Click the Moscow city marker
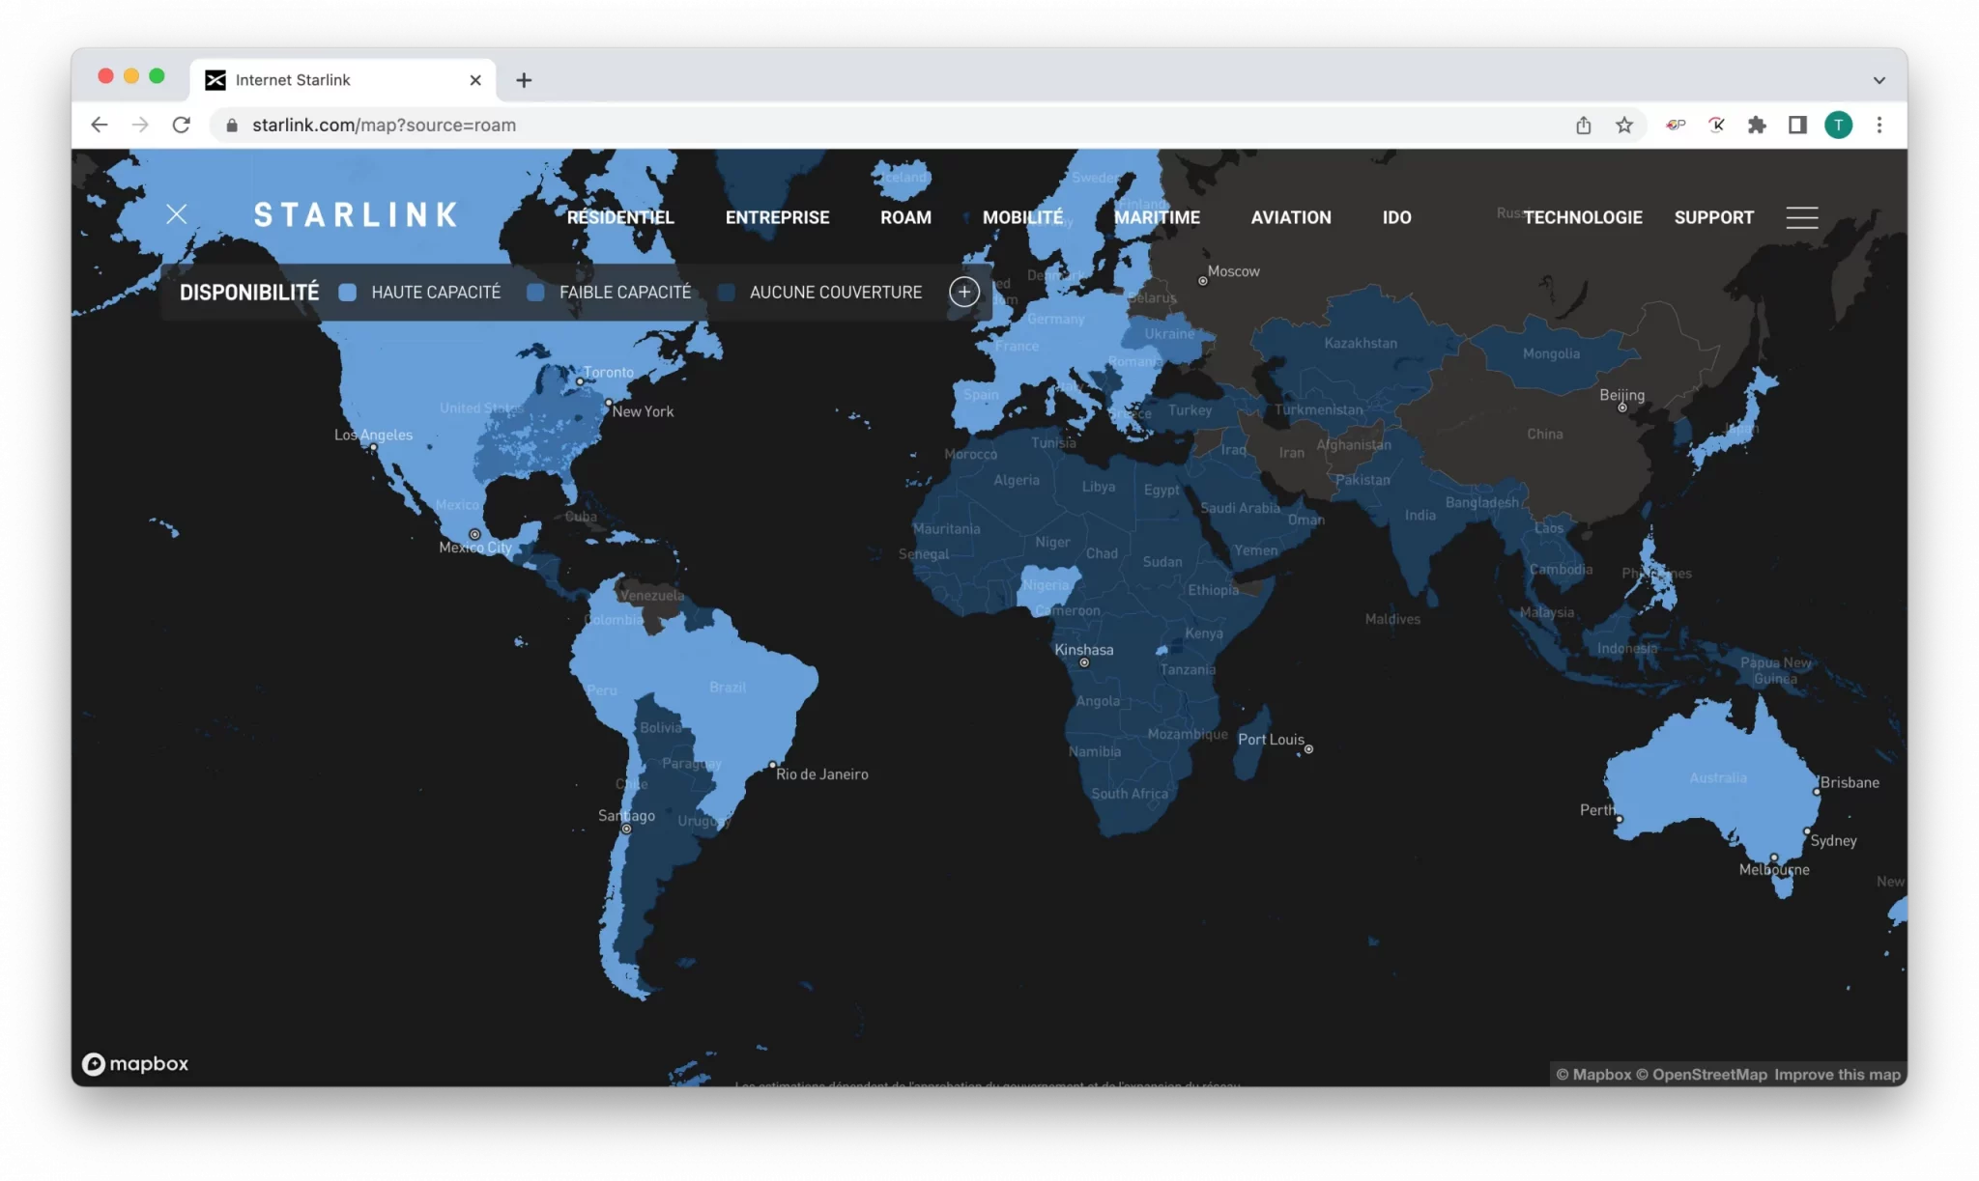Viewport: 1979px width, 1181px height. point(1203,281)
